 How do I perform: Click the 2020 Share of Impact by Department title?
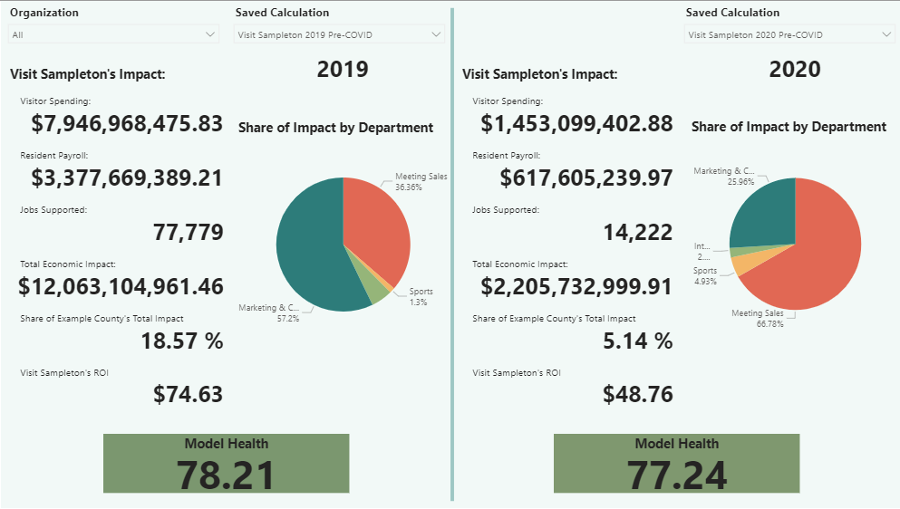[789, 127]
